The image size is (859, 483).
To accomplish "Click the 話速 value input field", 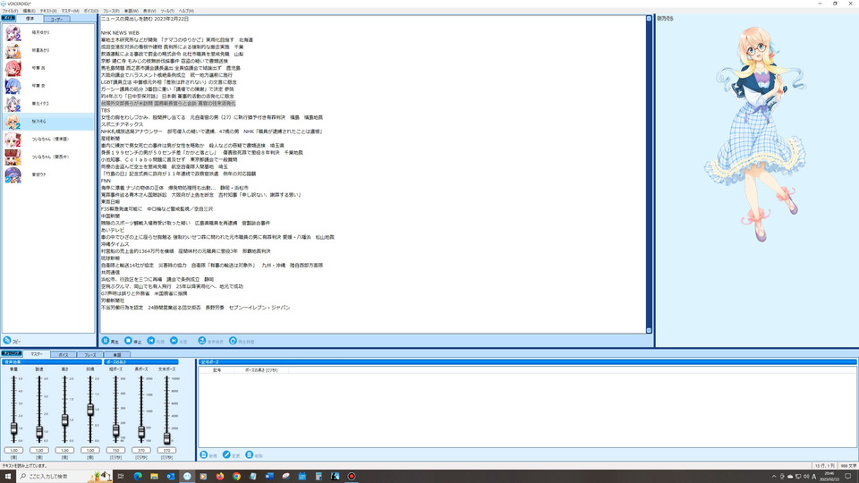I will point(39,450).
